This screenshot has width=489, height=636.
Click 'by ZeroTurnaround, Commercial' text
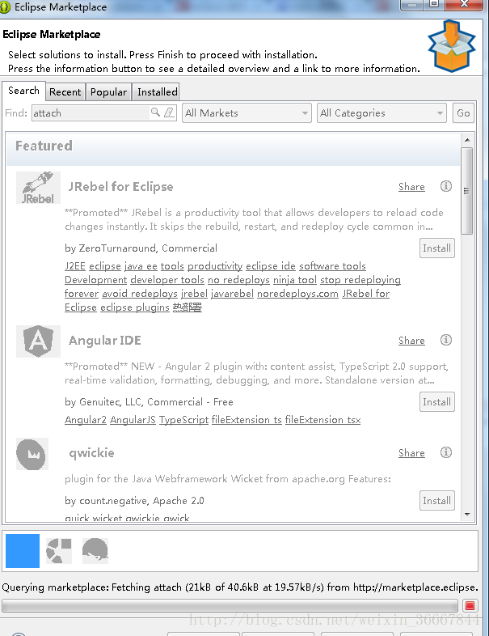pyautogui.click(x=141, y=248)
